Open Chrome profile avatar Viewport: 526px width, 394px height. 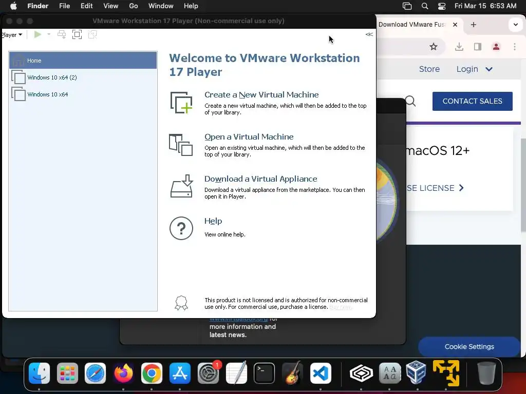click(x=496, y=47)
